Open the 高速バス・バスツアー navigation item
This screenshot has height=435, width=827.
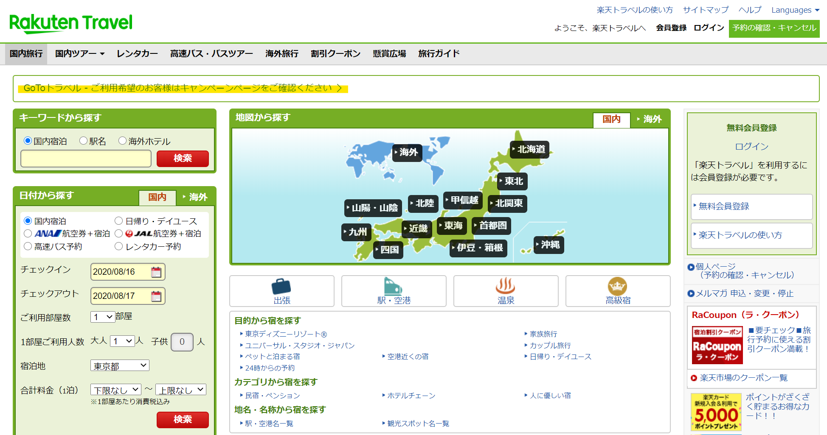[x=211, y=54]
